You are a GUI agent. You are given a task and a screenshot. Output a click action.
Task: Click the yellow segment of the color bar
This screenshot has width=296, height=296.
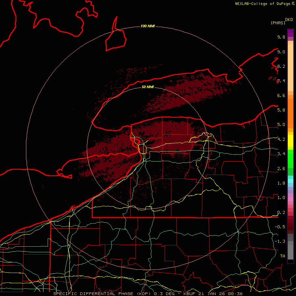pyautogui.click(x=290, y=141)
